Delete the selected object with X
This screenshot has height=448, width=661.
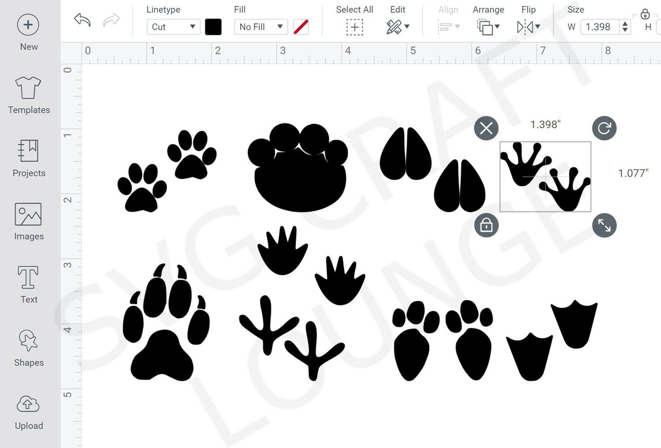[486, 128]
